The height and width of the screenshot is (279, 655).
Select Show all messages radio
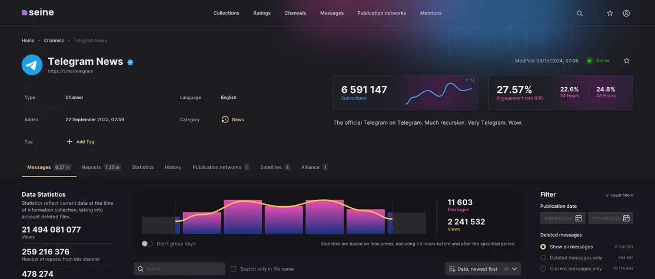pyautogui.click(x=543, y=247)
